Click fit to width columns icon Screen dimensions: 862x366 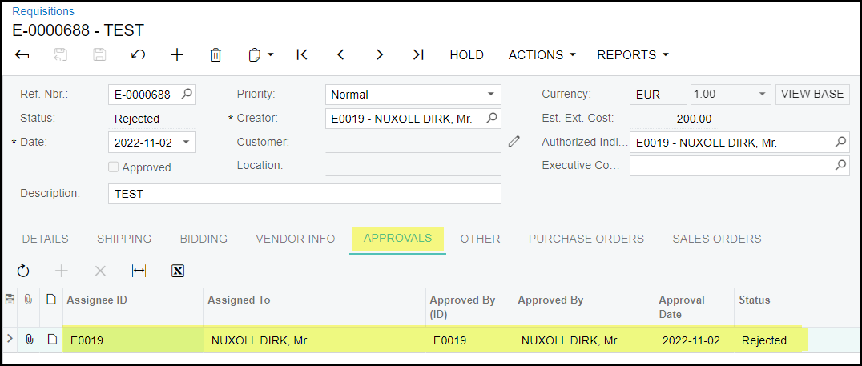tap(139, 271)
